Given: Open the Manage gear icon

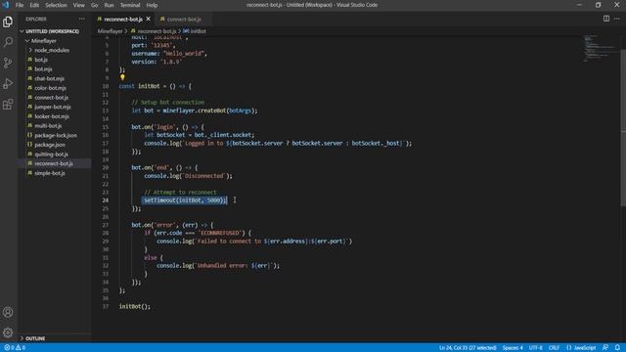Looking at the screenshot, I should [x=8, y=332].
